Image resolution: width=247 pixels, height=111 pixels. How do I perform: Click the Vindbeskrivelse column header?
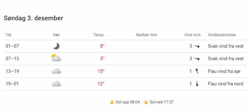click(222, 35)
